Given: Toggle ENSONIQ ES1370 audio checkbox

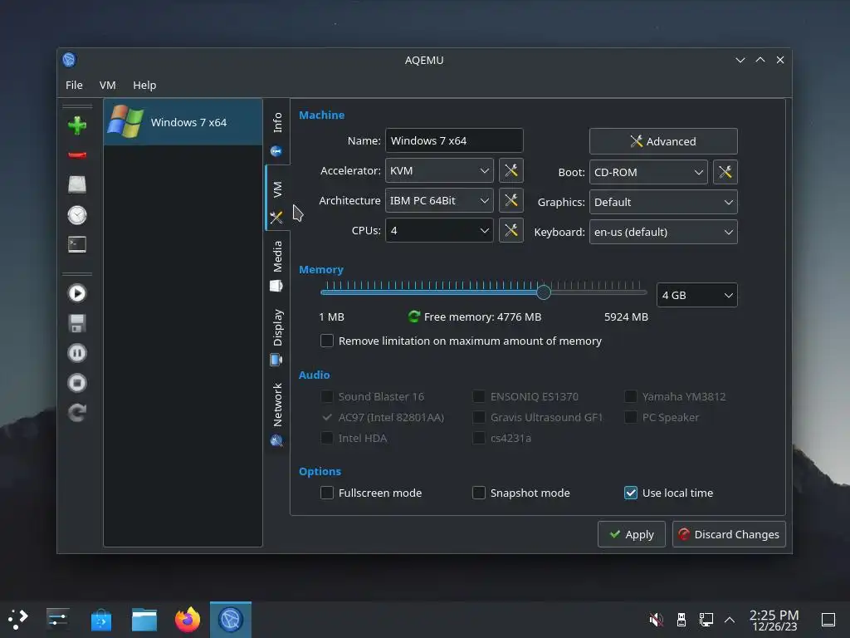Looking at the screenshot, I should tap(479, 396).
